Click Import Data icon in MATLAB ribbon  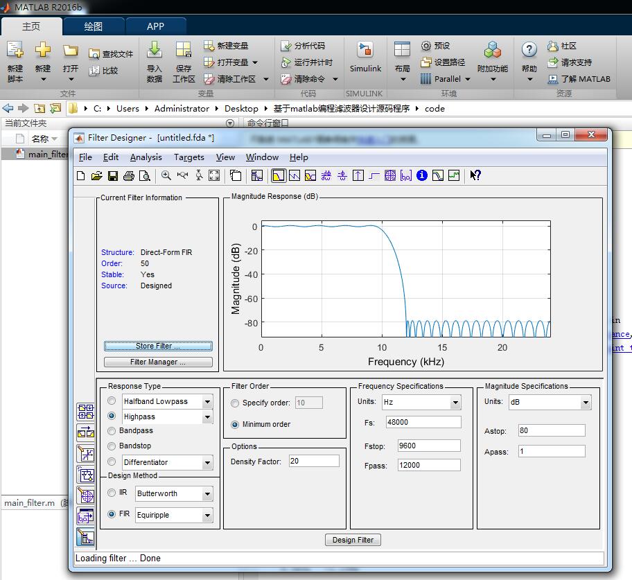pyautogui.click(x=155, y=62)
